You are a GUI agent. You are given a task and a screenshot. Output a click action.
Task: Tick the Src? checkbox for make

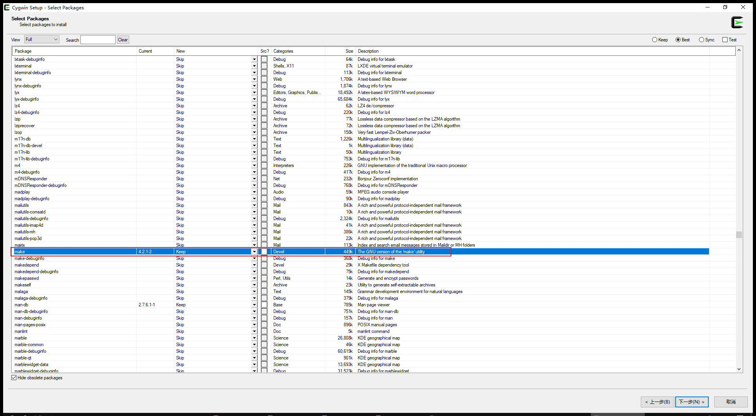pyautogui.click(x=264, y=252)
